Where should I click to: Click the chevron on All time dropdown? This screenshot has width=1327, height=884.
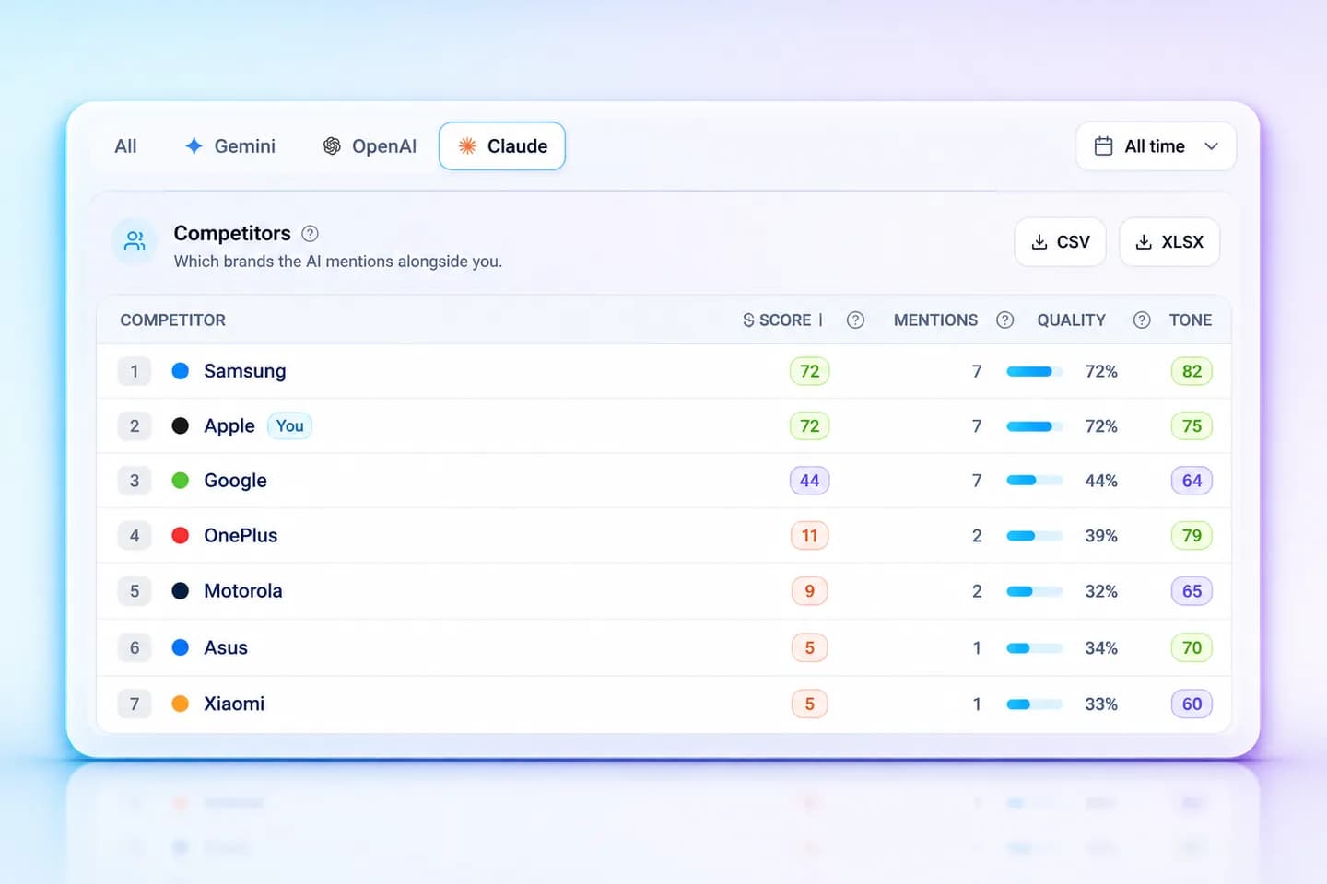tap(1212, 146)
